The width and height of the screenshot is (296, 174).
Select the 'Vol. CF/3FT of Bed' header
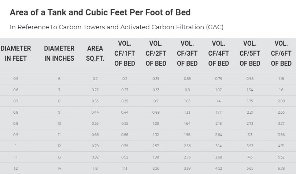coord(187,53)
